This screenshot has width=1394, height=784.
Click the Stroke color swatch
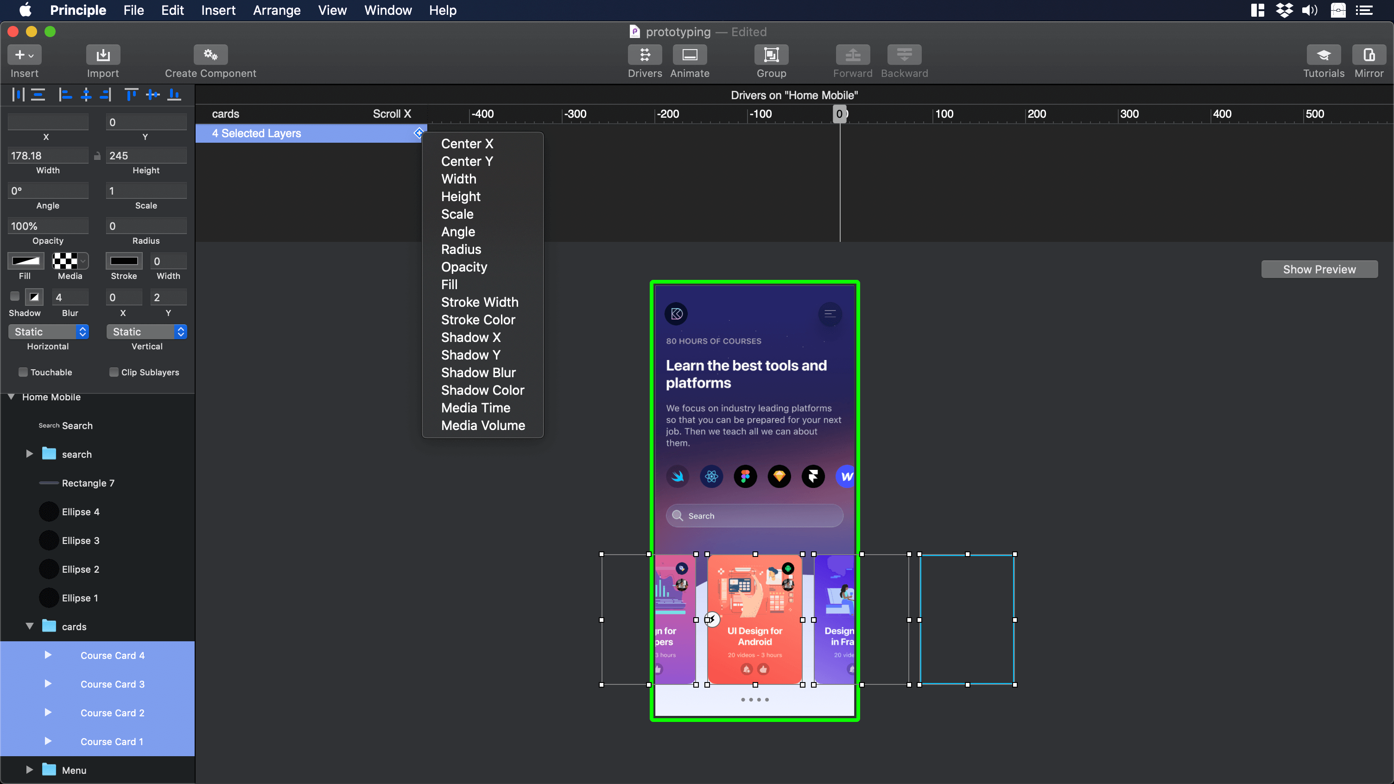click(x=124, y=261)
